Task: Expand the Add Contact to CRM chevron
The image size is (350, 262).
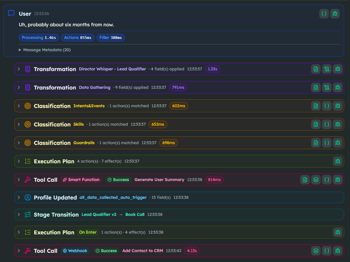Action: click(19, 251)
